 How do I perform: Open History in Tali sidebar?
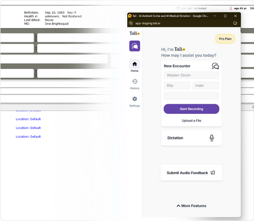point(134,84)
